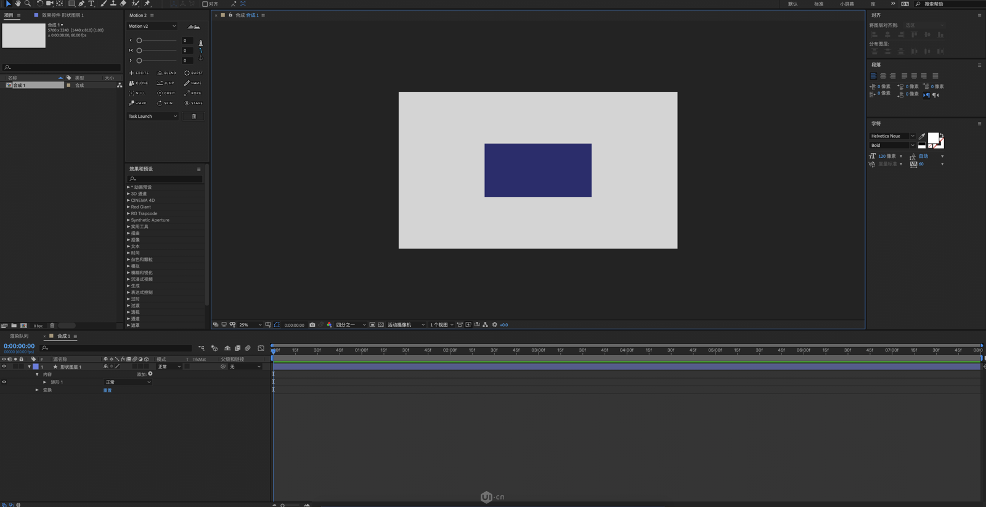Select the Hand tool

coord(18,4)
